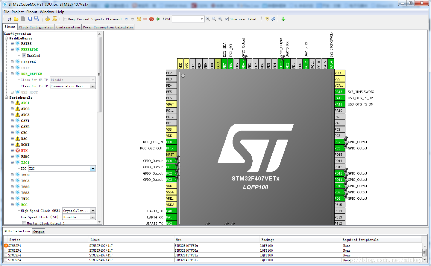Toggle Master Clock Output 1 checkbox

pyautogui.click(x=24, y=223)
